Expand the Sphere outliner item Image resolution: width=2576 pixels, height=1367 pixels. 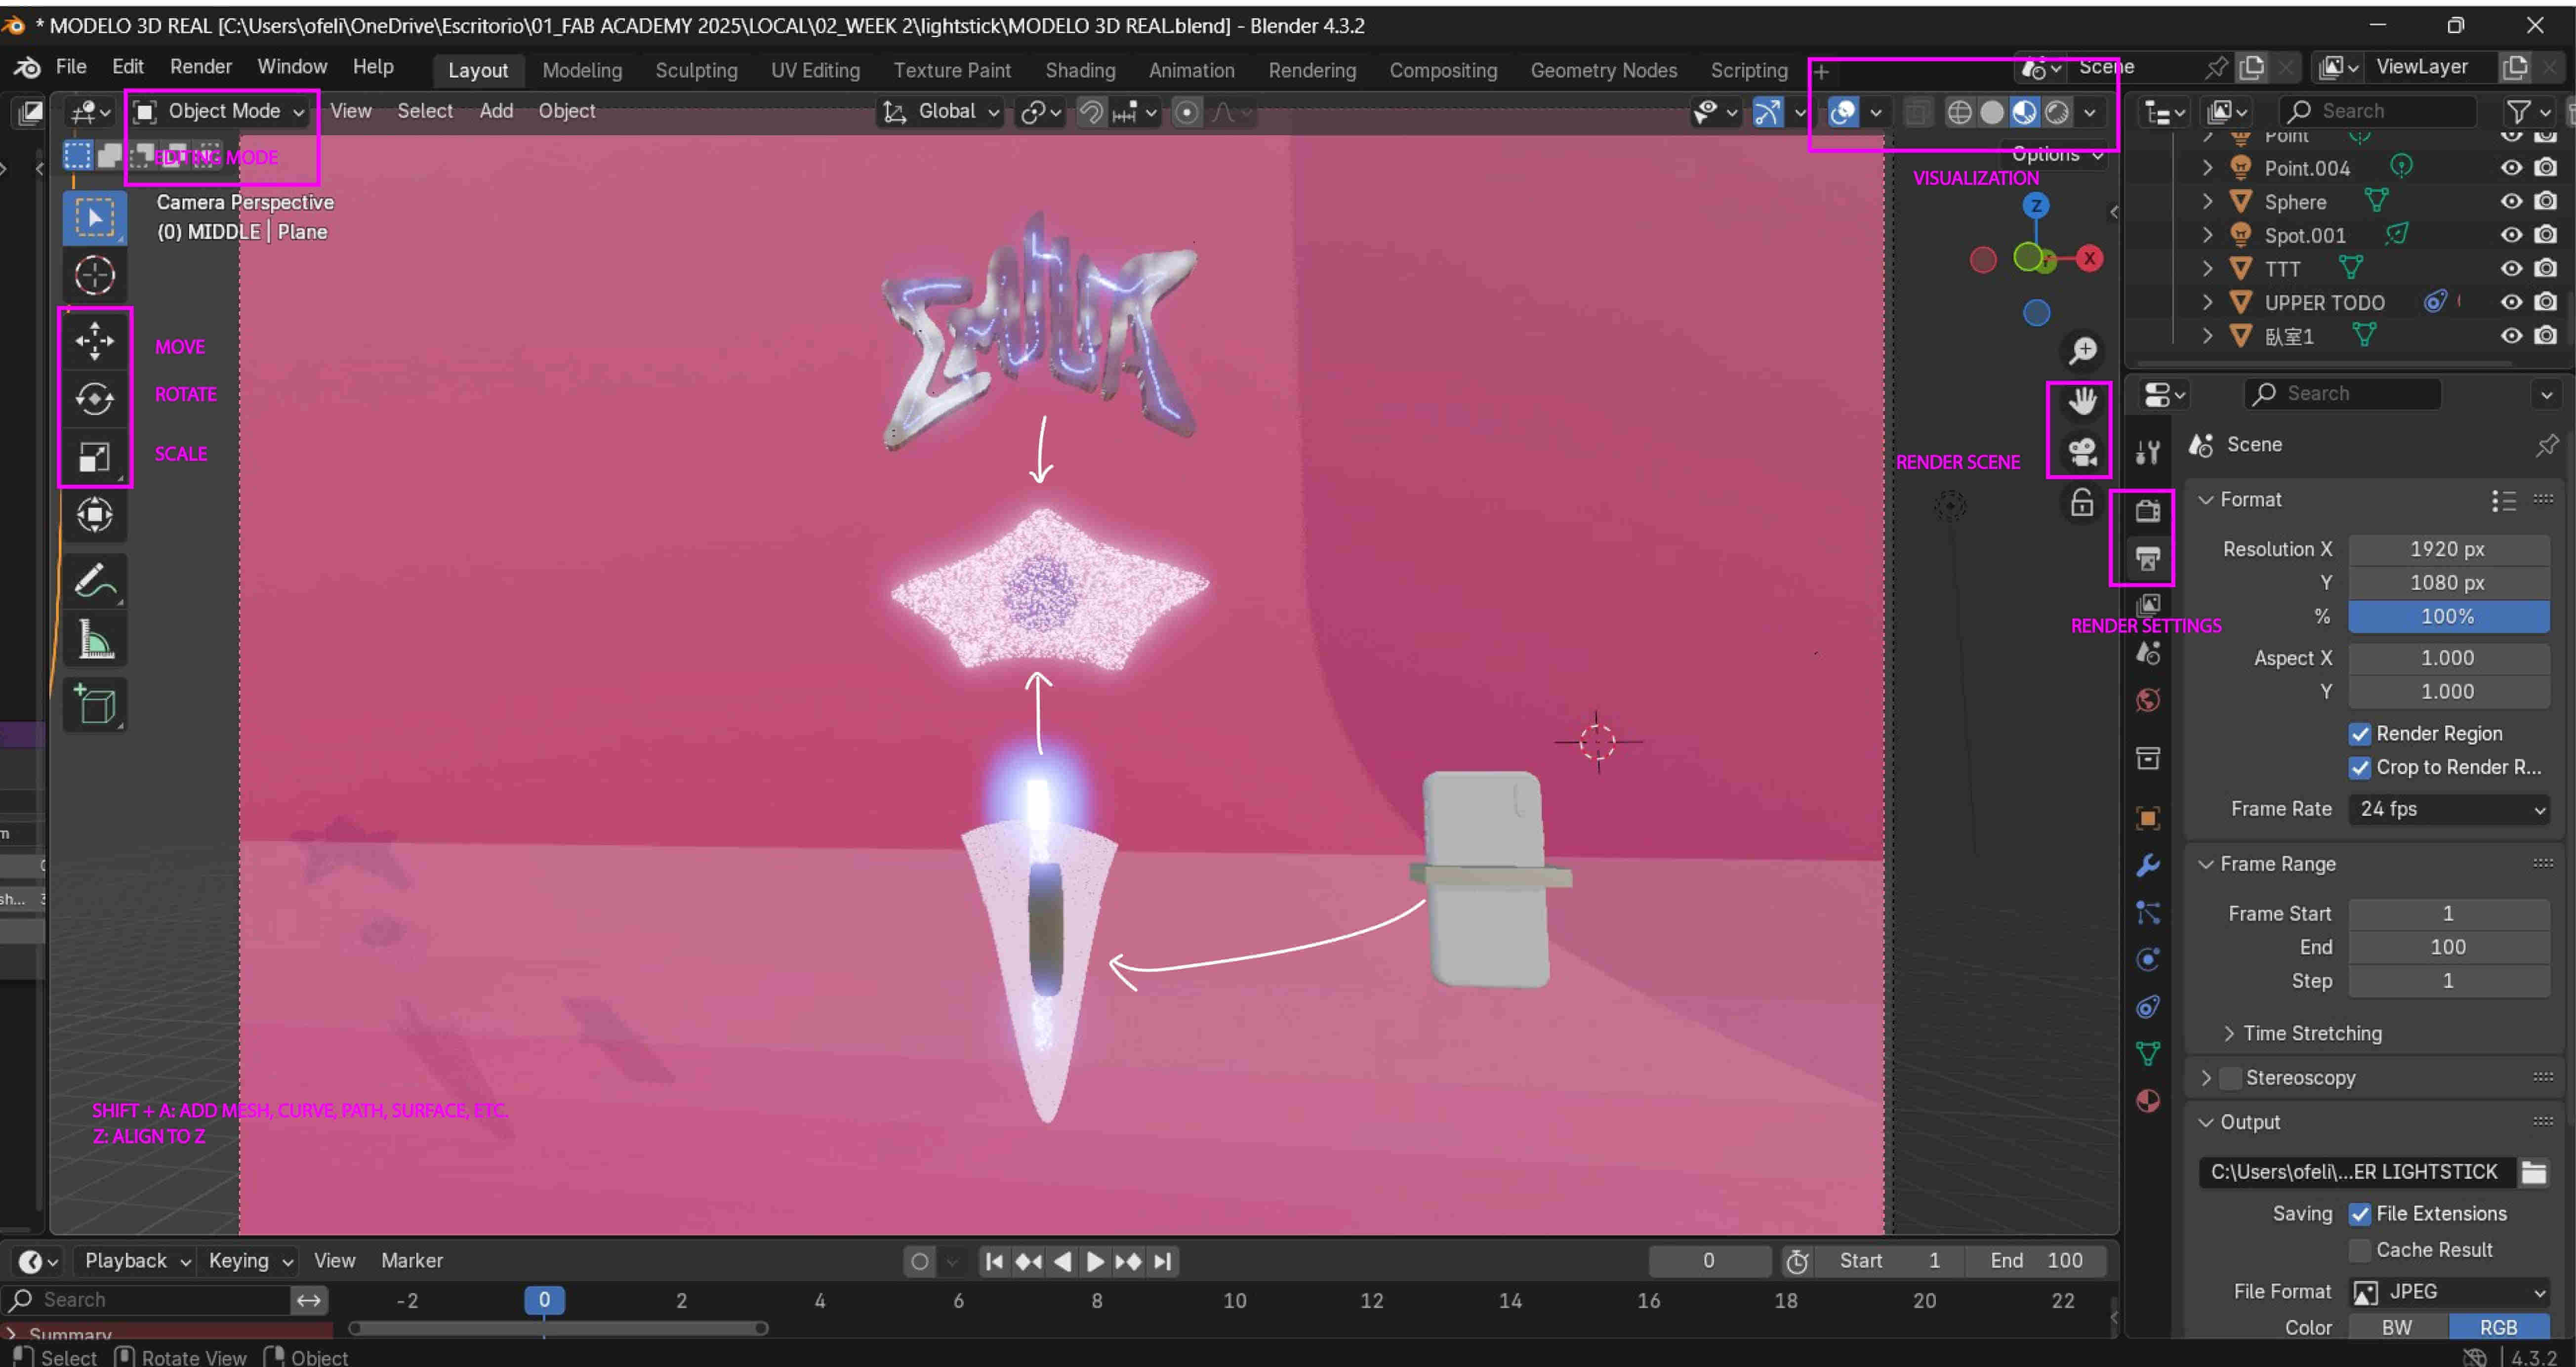(x=2208, y=201)
